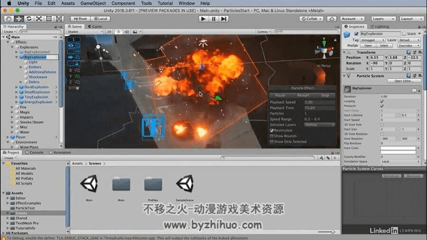Click the scene orientation gizmo
The height and width of the screenshot is (240, 427).
[x=324, y=50]
